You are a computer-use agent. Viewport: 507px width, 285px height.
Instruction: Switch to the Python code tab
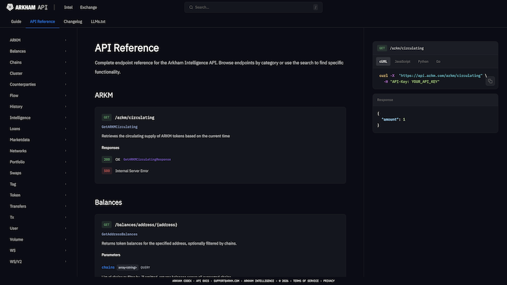(423, 61)
